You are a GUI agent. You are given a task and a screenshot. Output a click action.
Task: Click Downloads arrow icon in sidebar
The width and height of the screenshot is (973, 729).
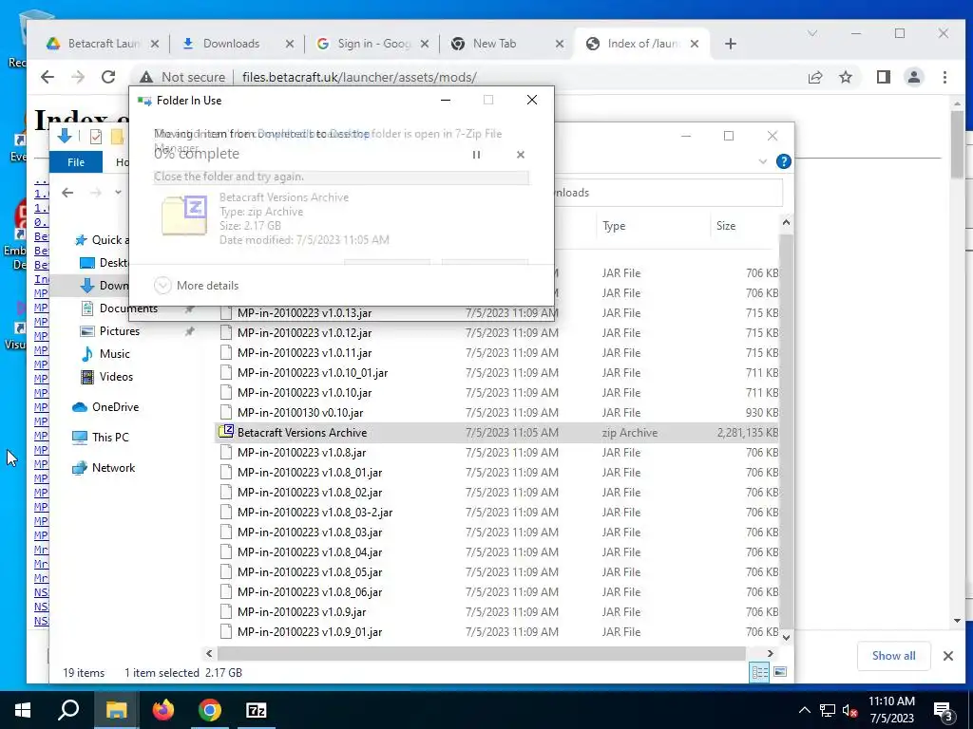pos(87,286)
